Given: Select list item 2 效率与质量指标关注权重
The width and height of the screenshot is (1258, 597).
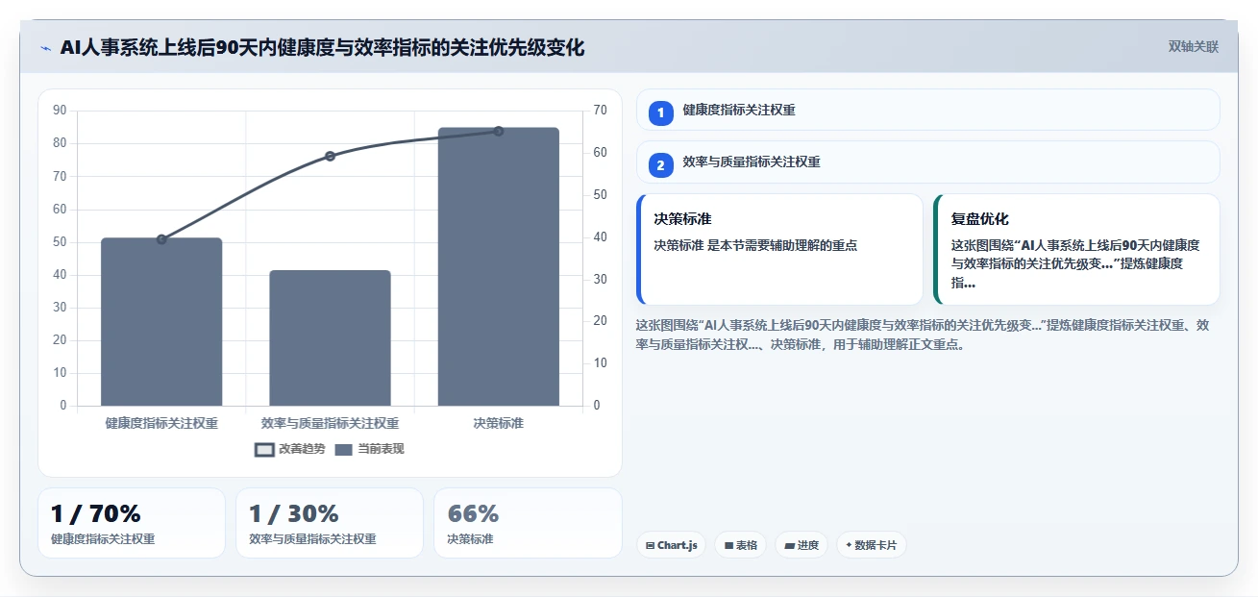Looking at the screenshot, I should point(927,162).
